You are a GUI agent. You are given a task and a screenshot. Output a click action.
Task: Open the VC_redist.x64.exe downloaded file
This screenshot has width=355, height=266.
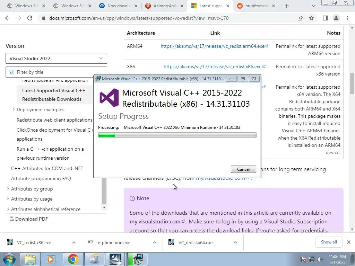pos(196,242)
